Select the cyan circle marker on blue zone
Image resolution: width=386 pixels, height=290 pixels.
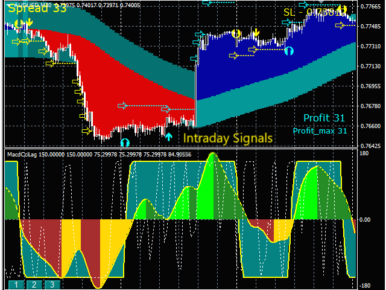(289, 51)
